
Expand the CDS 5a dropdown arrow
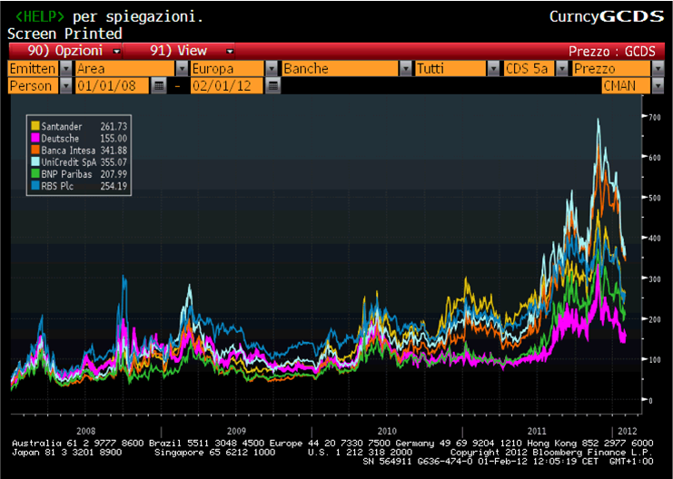561,69
